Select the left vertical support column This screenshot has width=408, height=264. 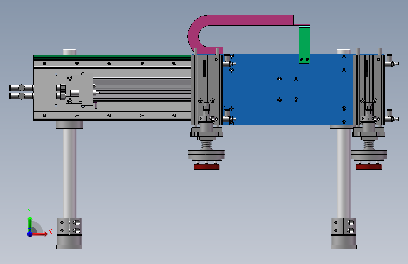point(70,173)
